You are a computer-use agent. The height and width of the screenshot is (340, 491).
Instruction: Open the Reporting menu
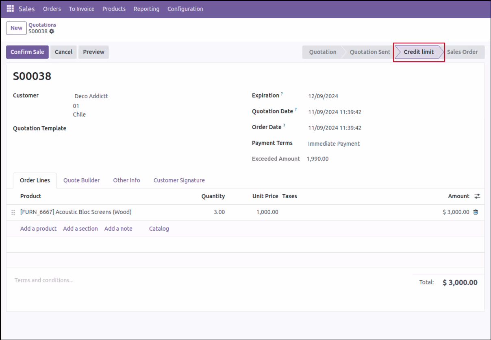146,9
